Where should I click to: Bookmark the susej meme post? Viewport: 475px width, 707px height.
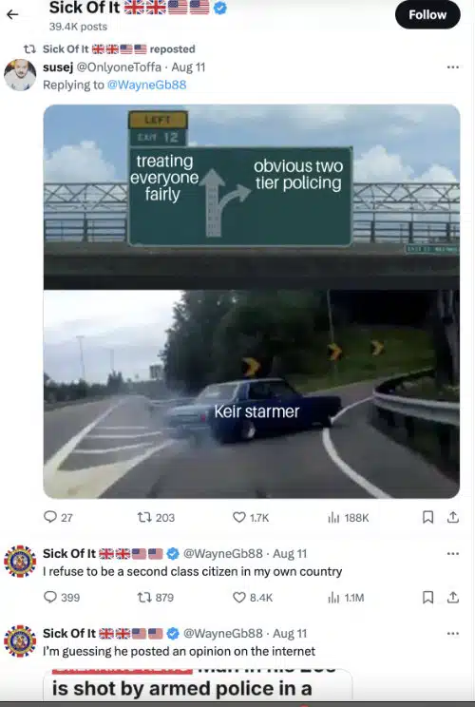click(x=427, y=517)
